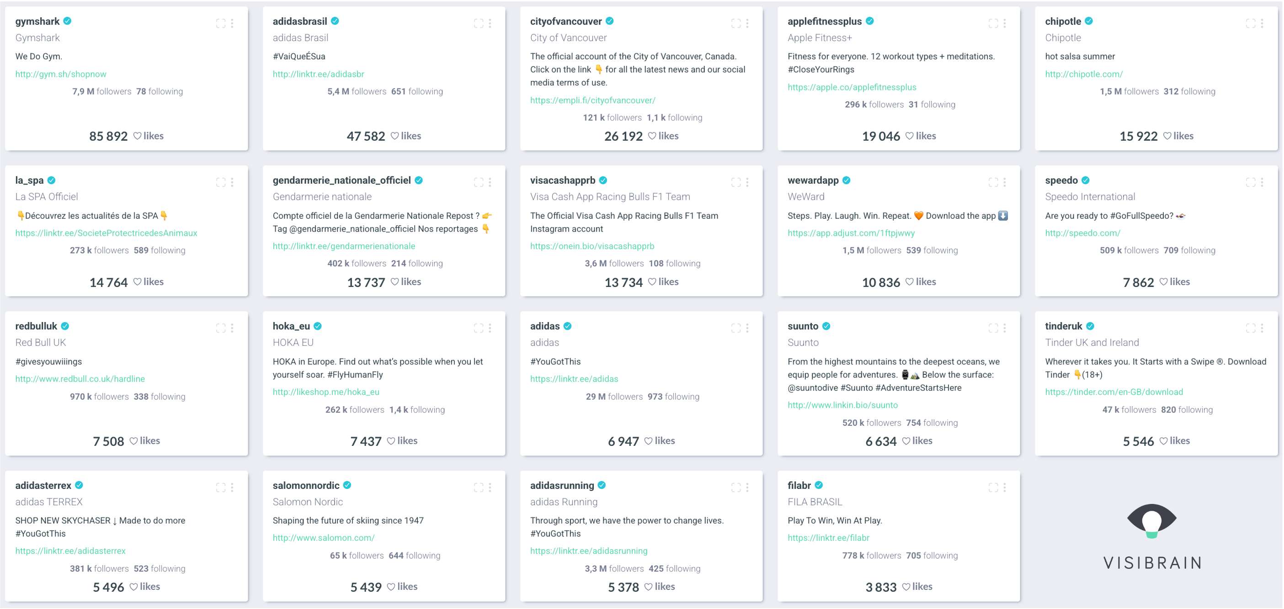Click the verified badge beside applefitnessplus

pos(870,21)
